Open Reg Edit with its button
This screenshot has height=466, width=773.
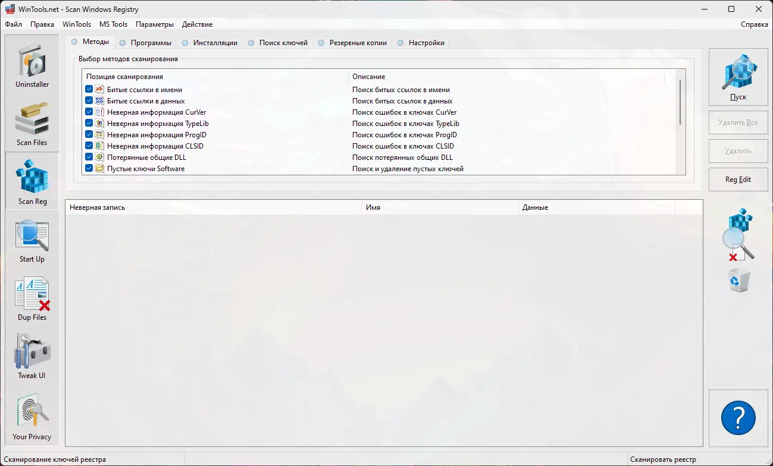coord(738,180)
